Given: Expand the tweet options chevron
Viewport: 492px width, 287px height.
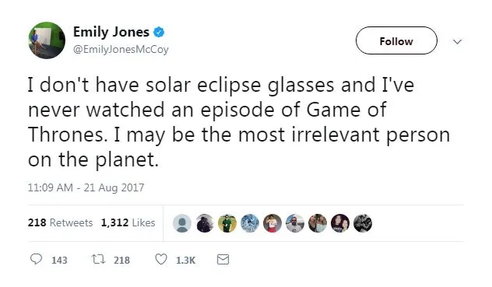Looking at the screenshot, I should tap(458, 41).
